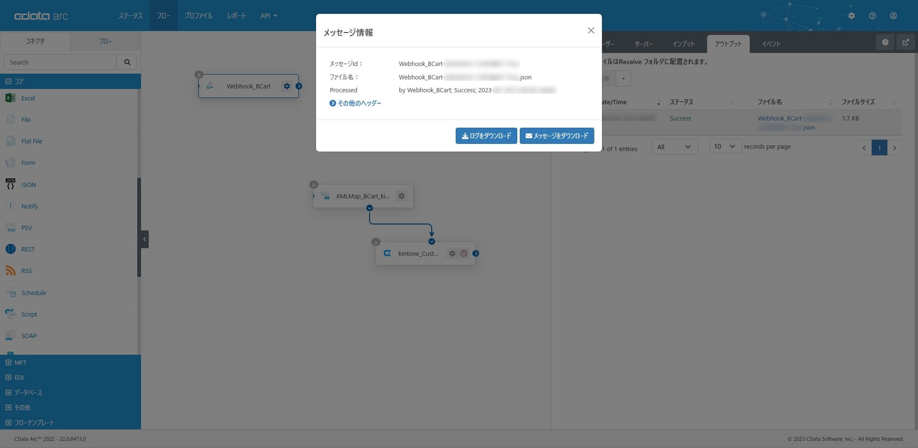This screenshot has height=448, width=918.
Task: Select page 1 in pagination
Action: (x=879, y=147)
